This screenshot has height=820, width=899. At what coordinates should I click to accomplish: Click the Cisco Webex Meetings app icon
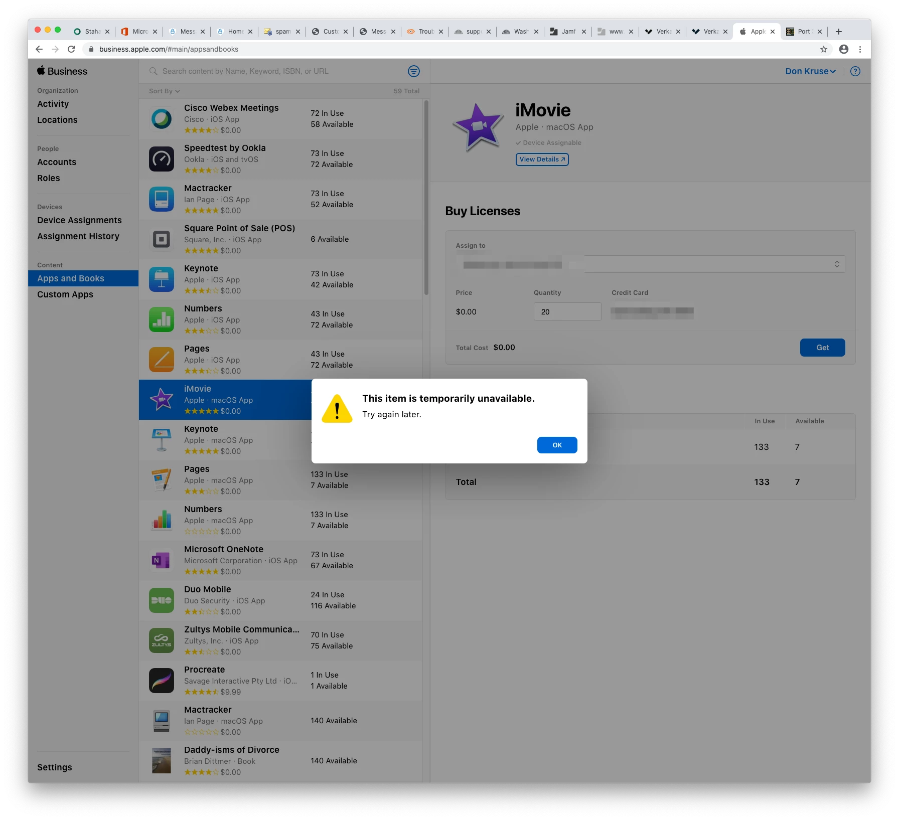click(162, 119)
